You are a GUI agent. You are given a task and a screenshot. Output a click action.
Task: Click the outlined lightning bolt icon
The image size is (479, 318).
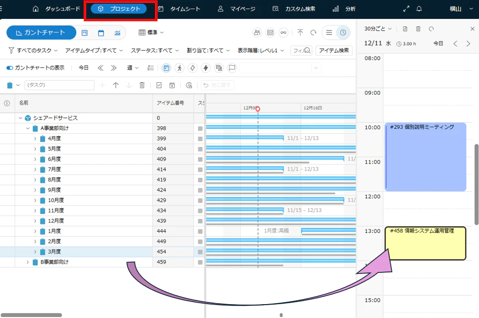click(193, 68)
